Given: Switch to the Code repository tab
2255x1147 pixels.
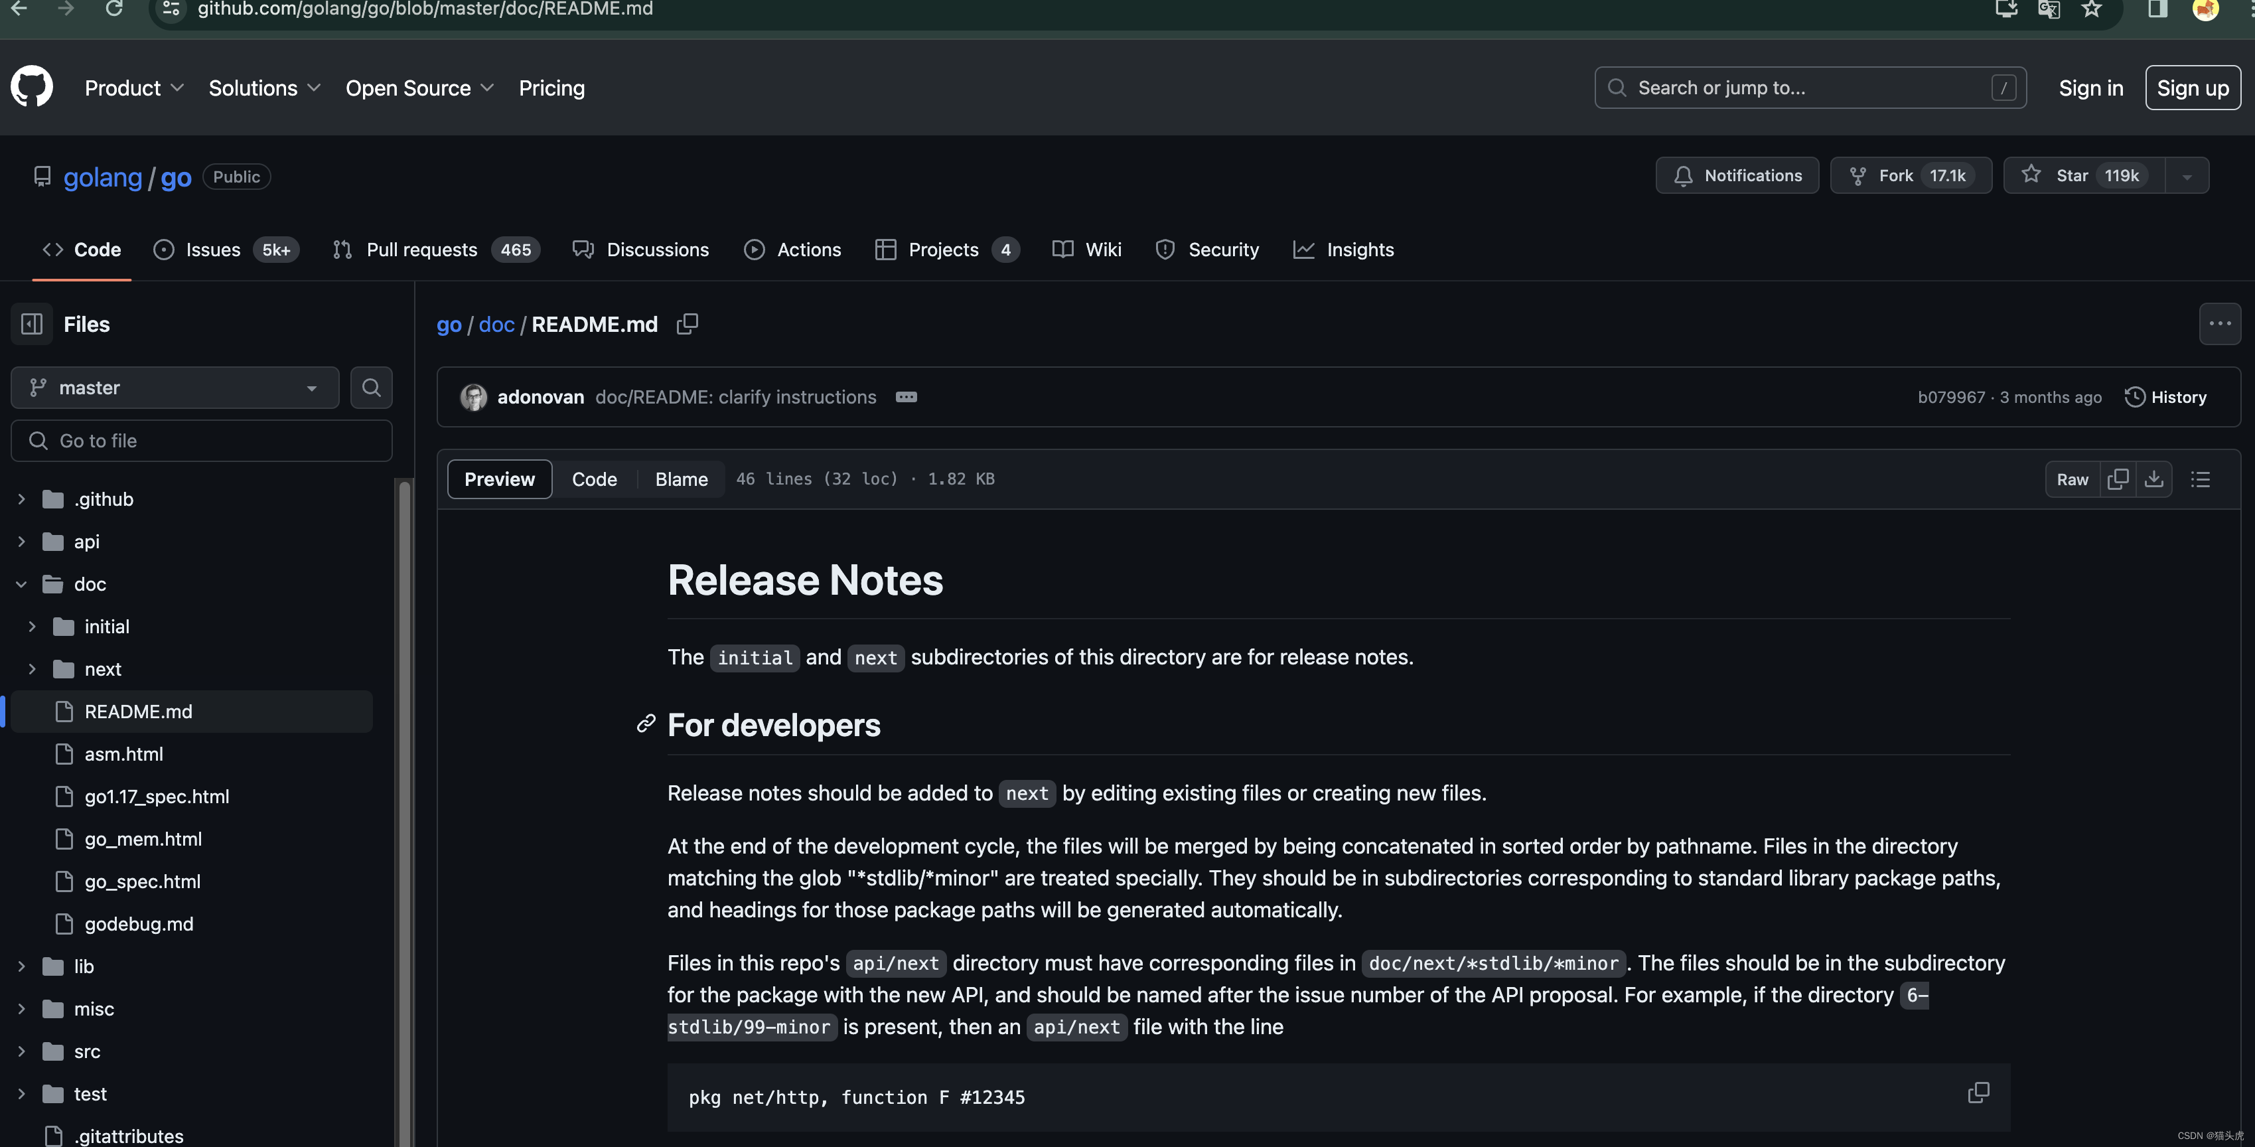Looking at the screenshot, I should pos(82,250).
